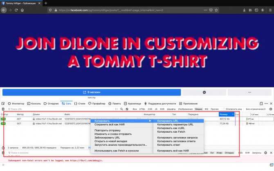
Task: Open the library icon in the browser toolbar
Action: [x=250, y=10]
